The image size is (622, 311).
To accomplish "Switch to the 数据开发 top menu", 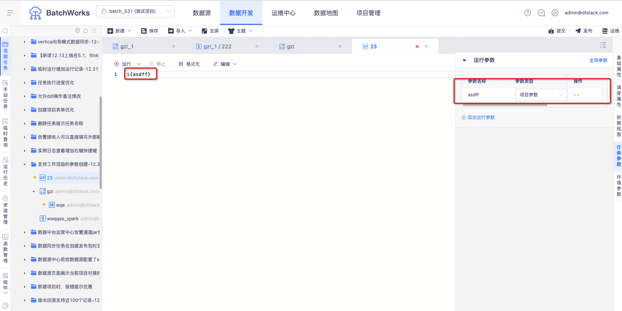I will 241,13.
